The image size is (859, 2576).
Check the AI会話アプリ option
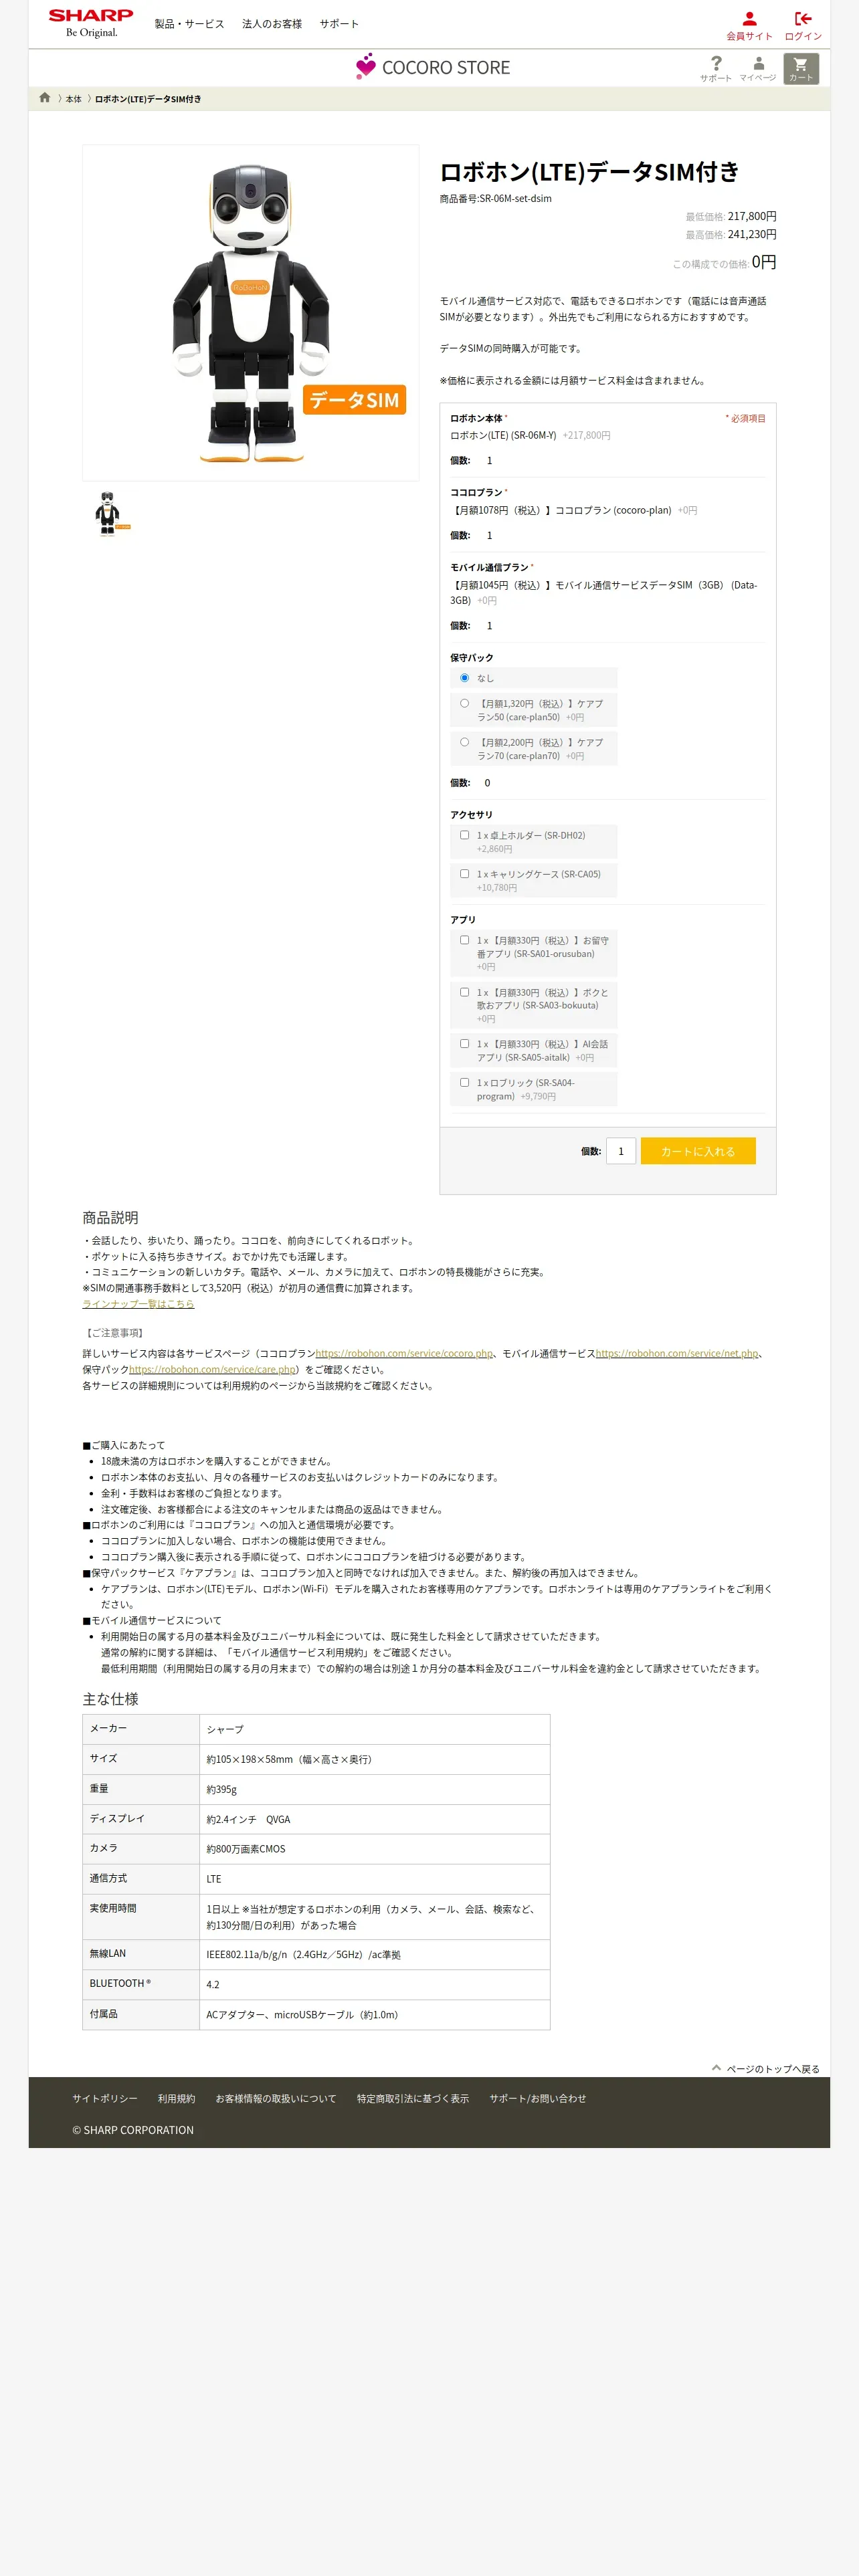click(x=464, y=1043)
